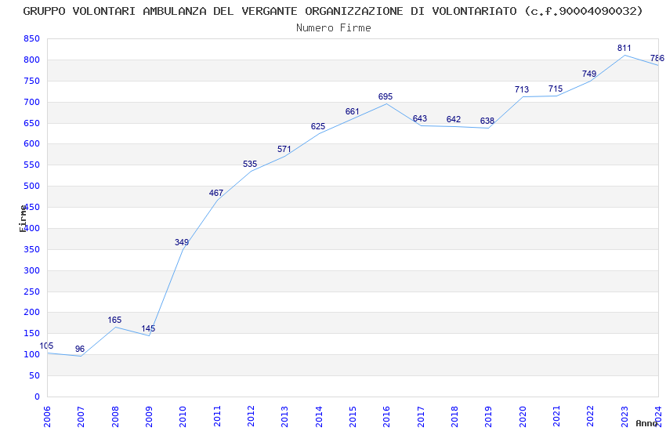Click the y-axis value 750
The height and width of the screenshot is (431, 666).
click(32, 81)
